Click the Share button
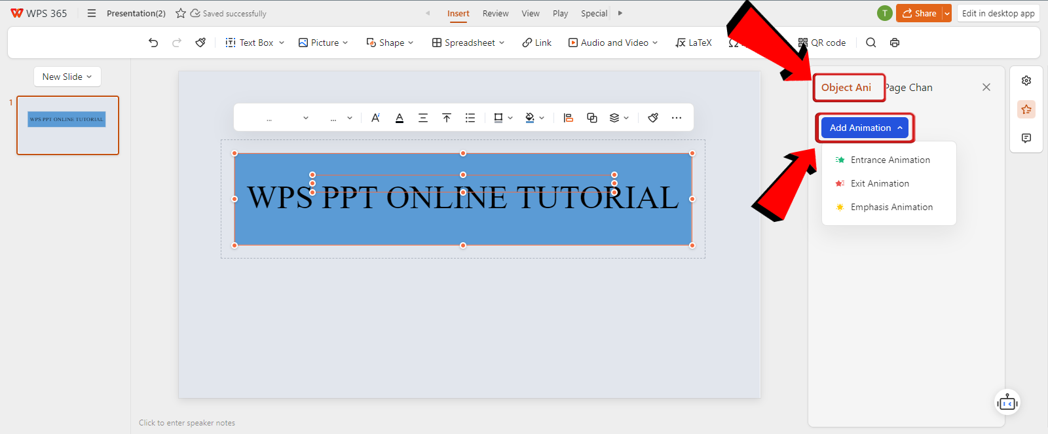 [919, 13]
